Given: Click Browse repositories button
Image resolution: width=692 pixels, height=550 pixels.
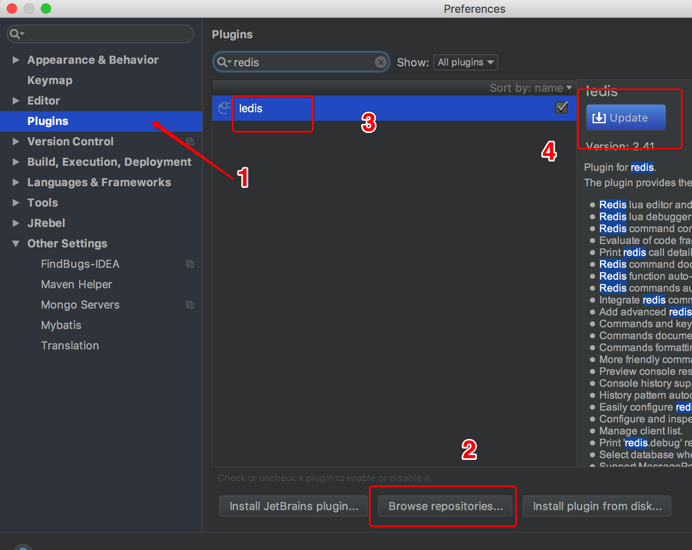Looking at the screenshot, I should 445,506.
